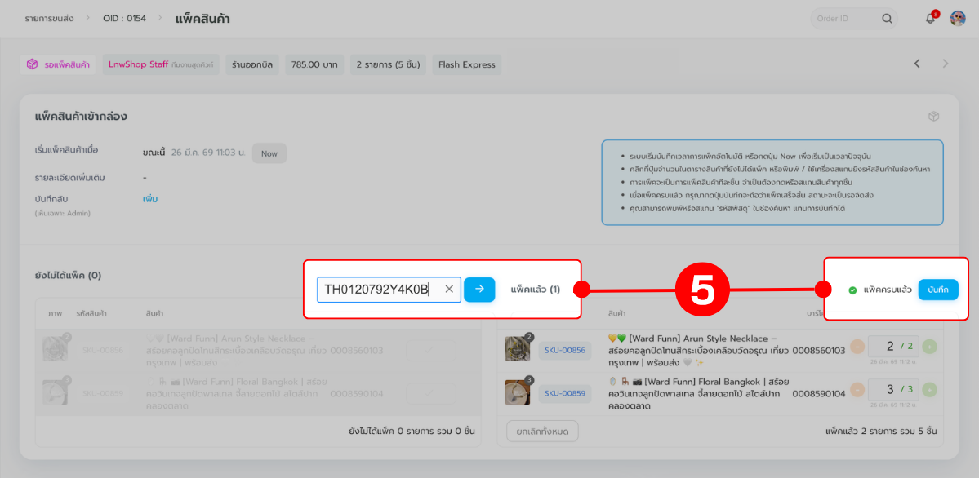
Task: Decrease packed quantity for SKU-00859
Action: pyautogui.click(x=857, y=389)
